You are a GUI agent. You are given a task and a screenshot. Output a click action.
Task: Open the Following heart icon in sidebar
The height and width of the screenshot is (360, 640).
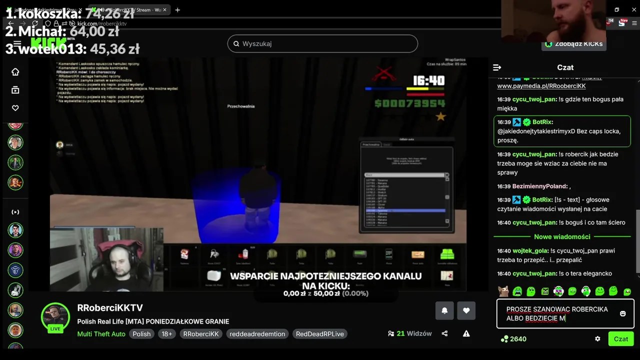[x=15, y=108]
